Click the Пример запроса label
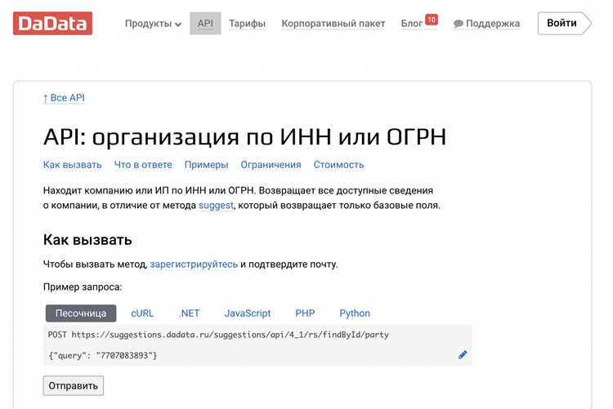The image size is (613, 409). click(x=83, y=287)
